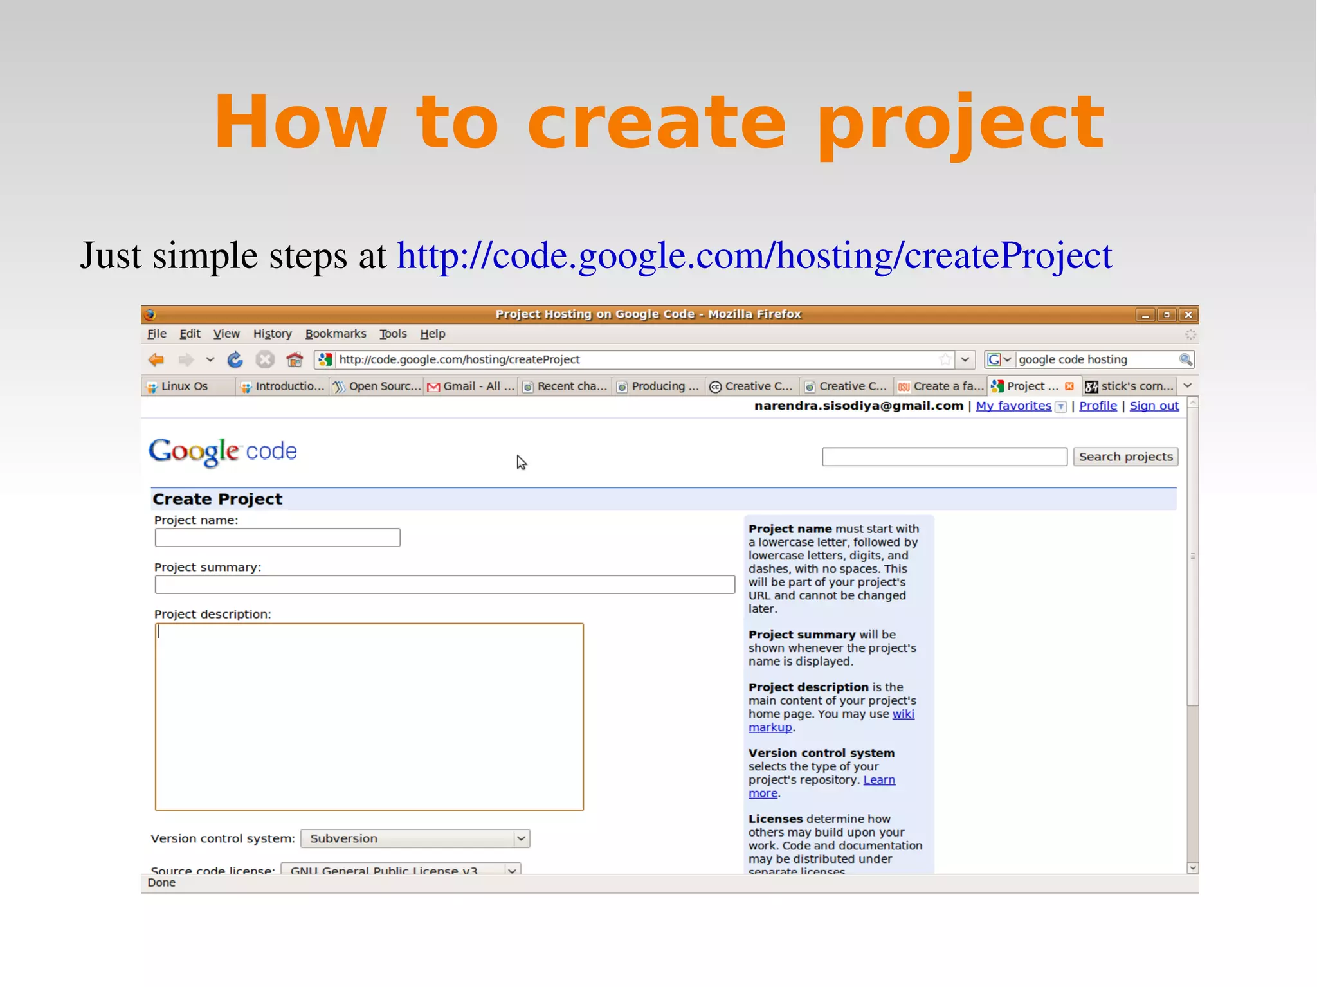Click the narendra.sisodiya@gmail.com account text

[x=858, y=406]
